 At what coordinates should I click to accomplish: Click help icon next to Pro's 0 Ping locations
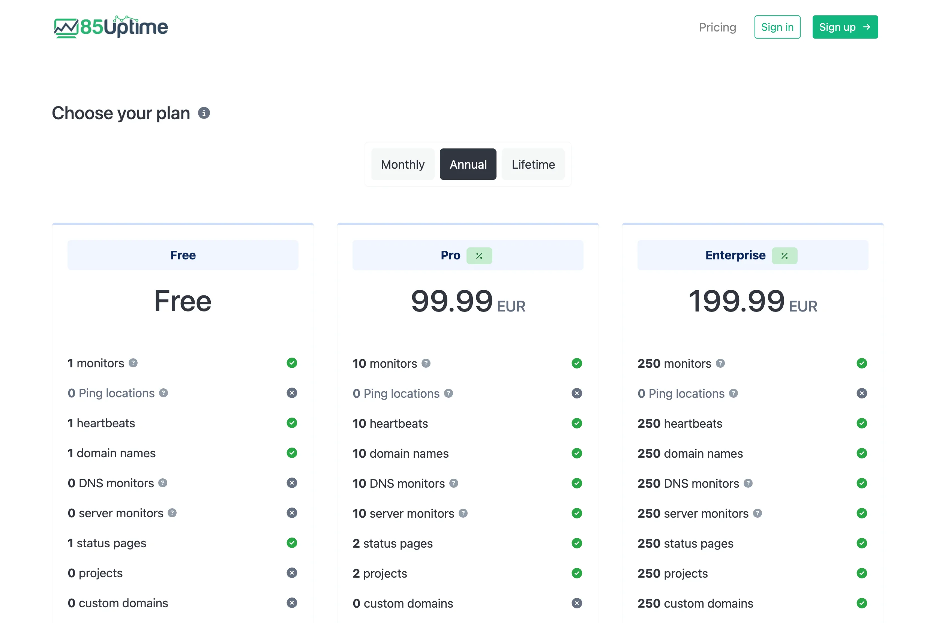[448, 393]
